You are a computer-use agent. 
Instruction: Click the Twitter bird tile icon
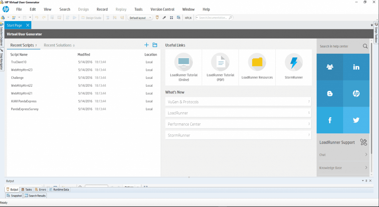[x=356, y=120]
